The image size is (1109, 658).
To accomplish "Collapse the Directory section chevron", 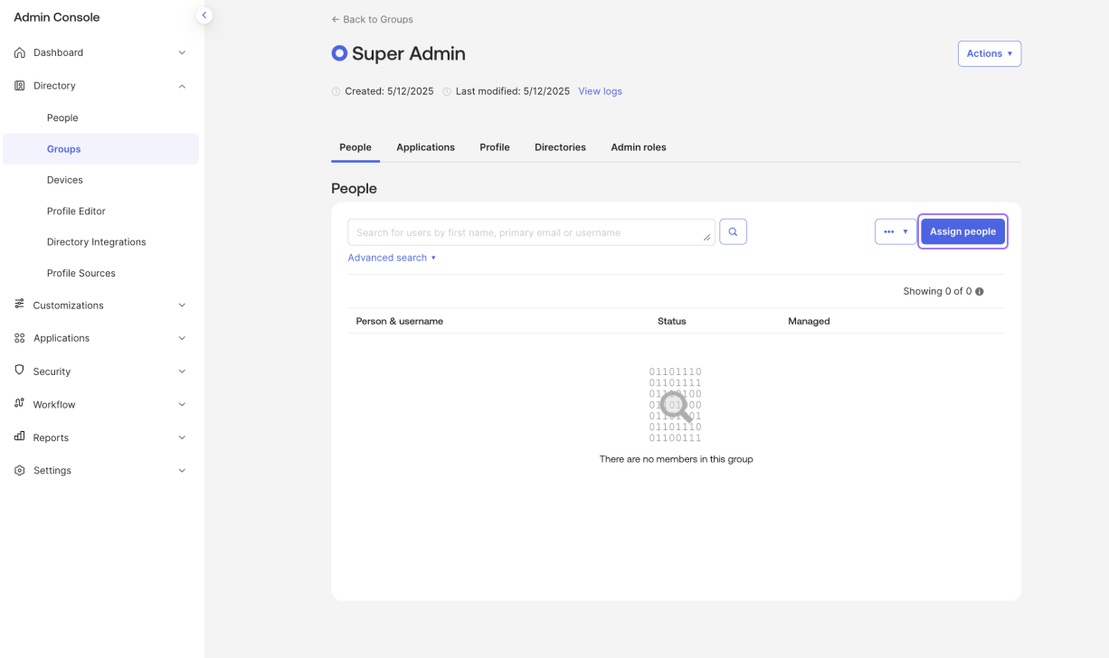I will (x=182, y=86).
